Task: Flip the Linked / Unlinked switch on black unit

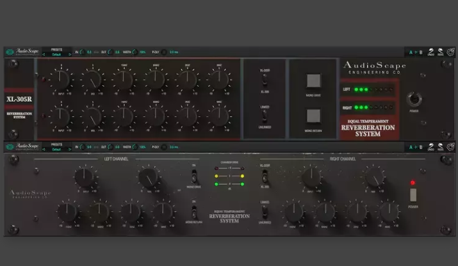Action: pyautogui.click(x=265, y=212)
